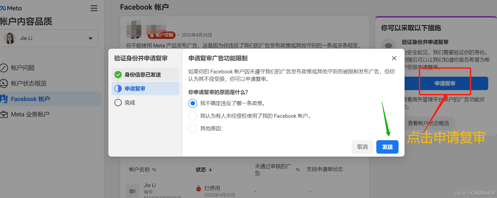Click the Facebook 帐户 page heading
This screenshot has width=497, height=198.
coord(145,7)
